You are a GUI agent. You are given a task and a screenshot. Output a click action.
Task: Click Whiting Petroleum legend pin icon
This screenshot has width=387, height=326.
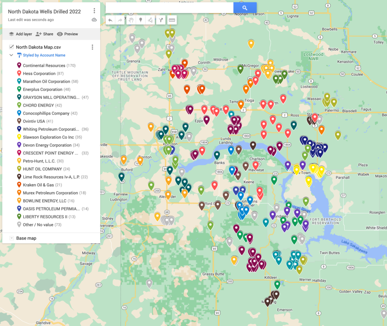tap(19, 129)
